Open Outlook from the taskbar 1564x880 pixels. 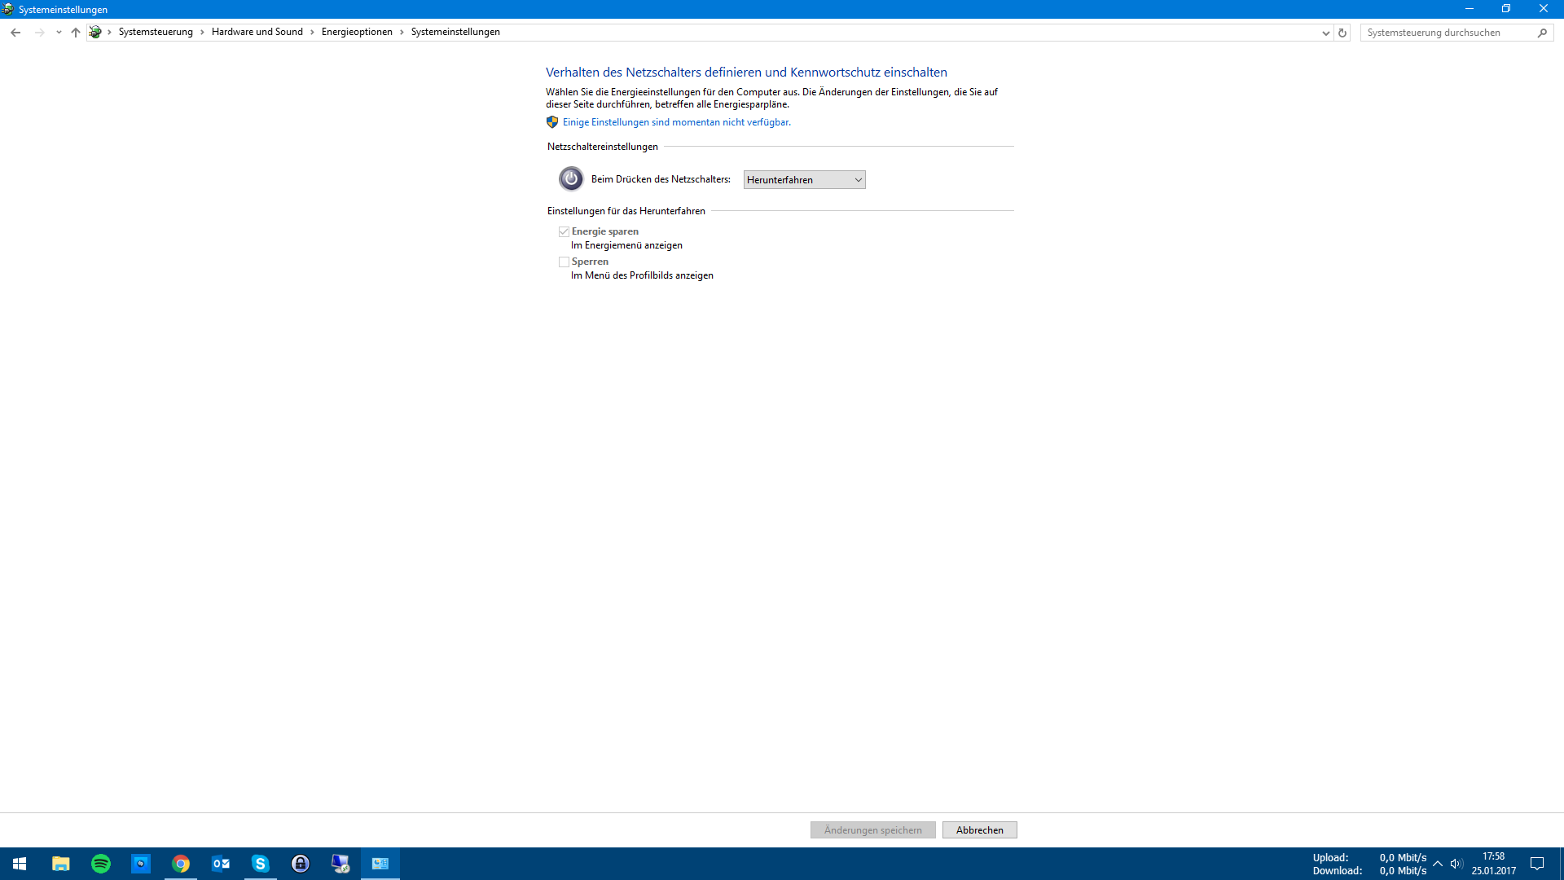pyautogui.click(x=221, y=864)
